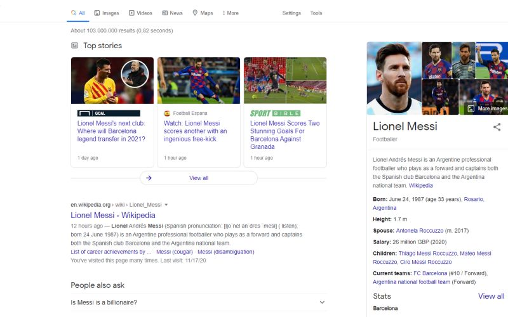This screenshot has width=508, height=317.
Task: Click the GOAL publisher logo
Action: click(x=109, y=113)
